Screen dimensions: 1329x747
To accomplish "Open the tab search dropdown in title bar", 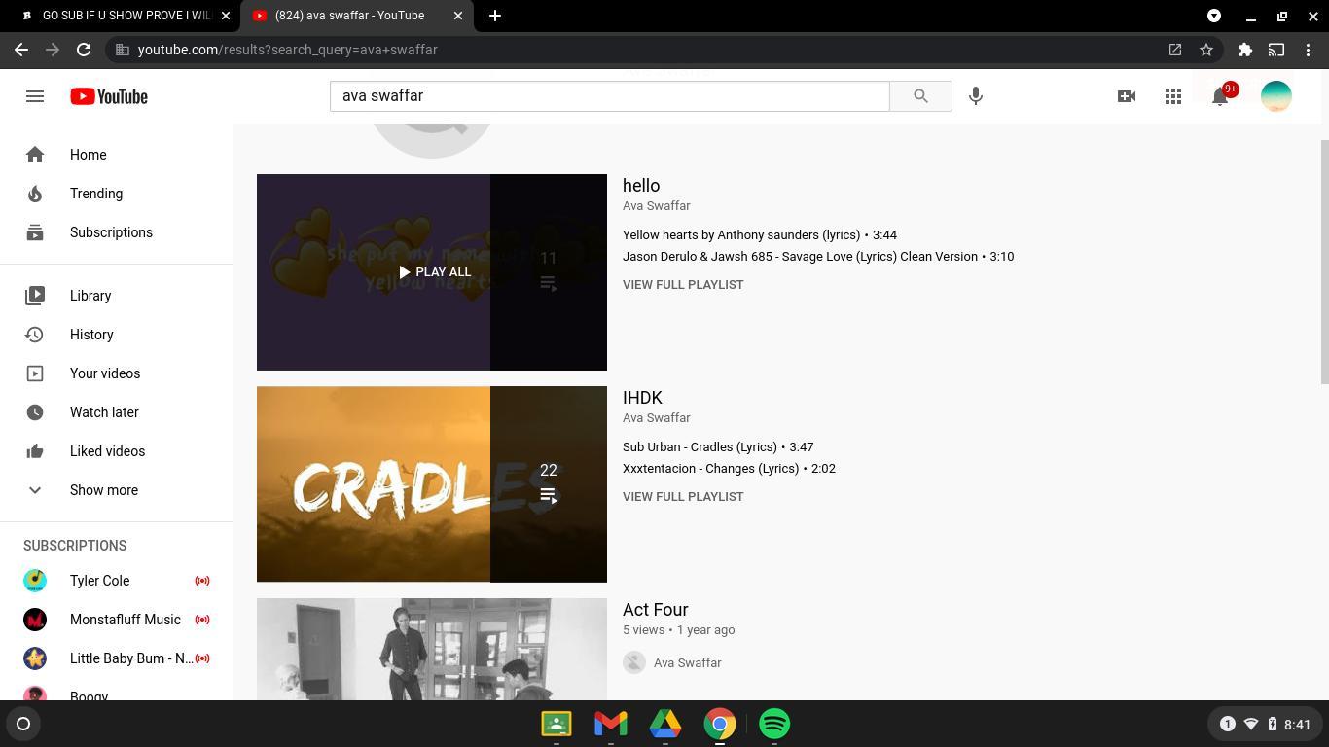I will [x=1214, y=16].
